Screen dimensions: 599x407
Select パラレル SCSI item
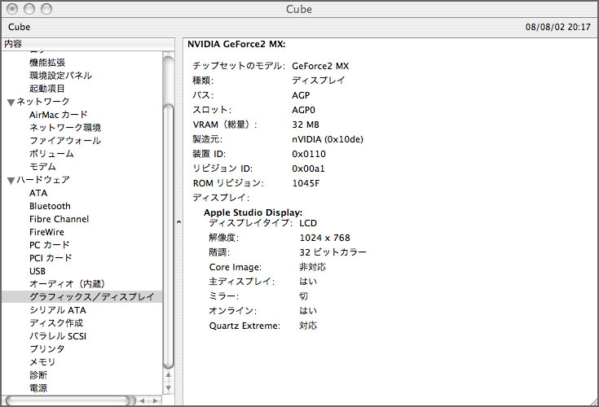click(x=58, y=336)
